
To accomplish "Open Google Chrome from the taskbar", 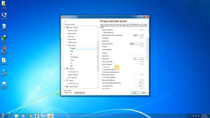I will tap(30, 116).
